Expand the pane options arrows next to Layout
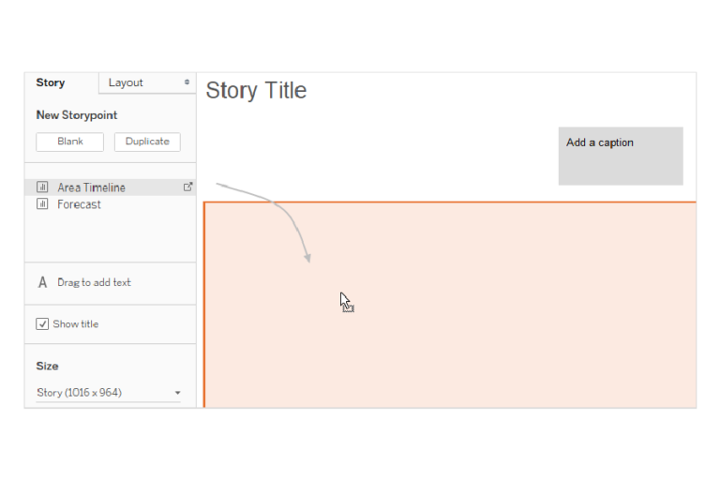 click(187, 82)
